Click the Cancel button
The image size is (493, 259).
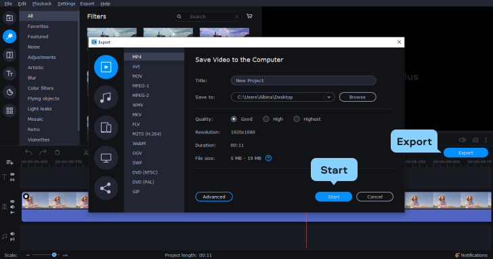point(374,197)
